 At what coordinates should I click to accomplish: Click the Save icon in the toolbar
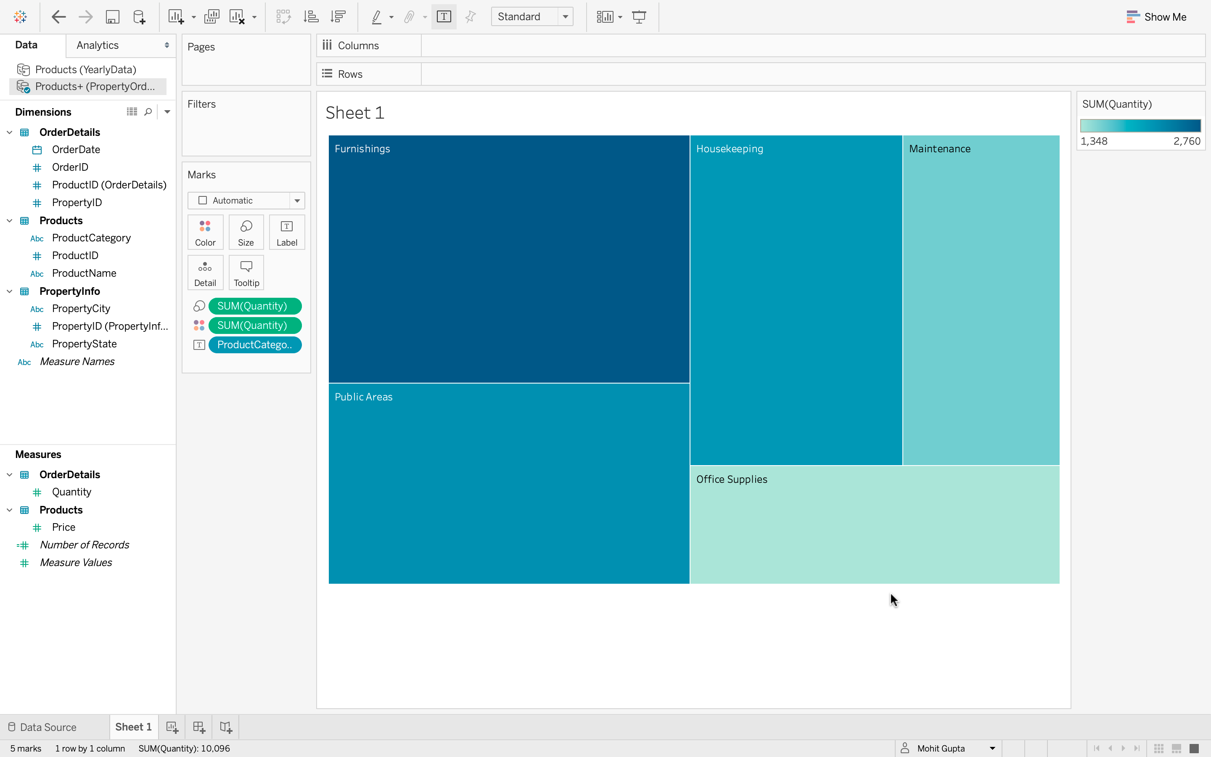point(113,17)
